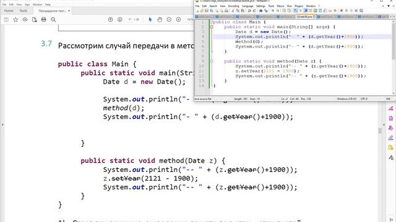Viewport: 396px width, 222px height.
Task: Click line 4 of code in Notepad++ editor
Action: point(302,37)
